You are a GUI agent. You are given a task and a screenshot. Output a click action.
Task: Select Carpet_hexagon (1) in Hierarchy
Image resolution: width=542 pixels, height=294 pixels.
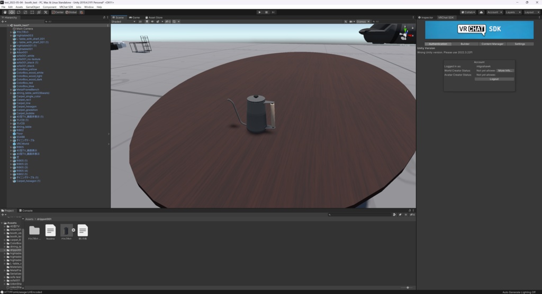(x=29, y=181)
